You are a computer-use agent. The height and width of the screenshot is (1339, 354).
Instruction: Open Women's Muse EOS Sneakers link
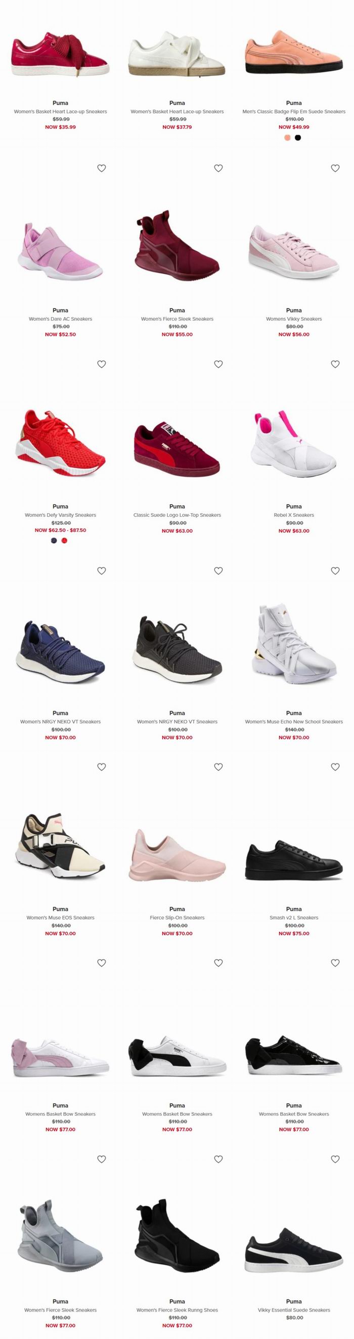[60, 917]
